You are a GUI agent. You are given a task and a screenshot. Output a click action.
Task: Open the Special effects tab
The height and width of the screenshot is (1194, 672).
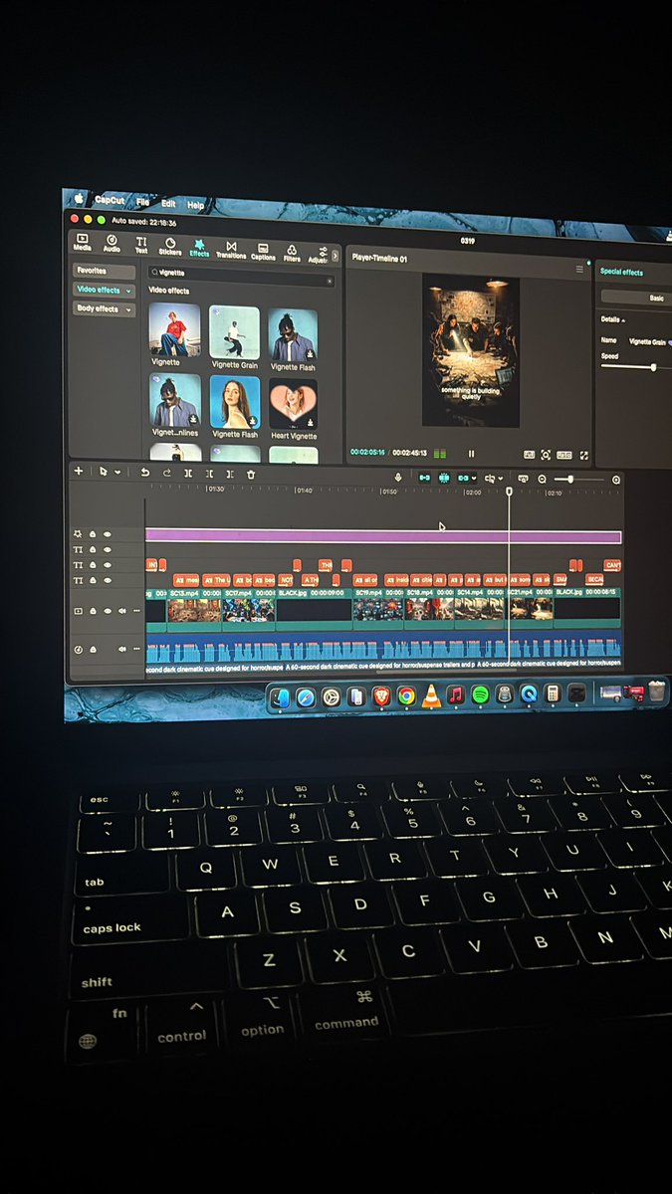(621, 272)
